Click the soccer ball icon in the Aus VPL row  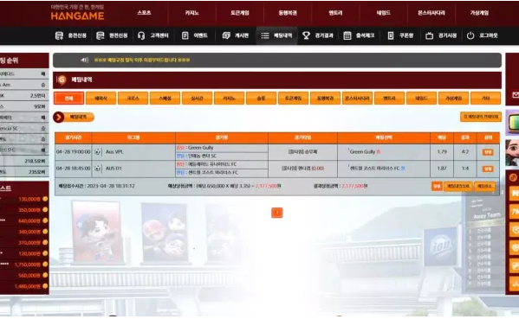pos(97,152)
